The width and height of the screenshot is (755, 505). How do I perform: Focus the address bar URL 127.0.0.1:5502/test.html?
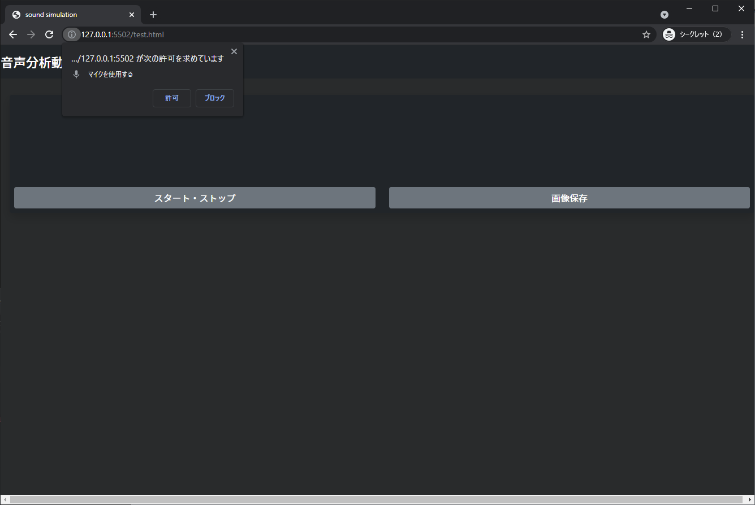360,34
